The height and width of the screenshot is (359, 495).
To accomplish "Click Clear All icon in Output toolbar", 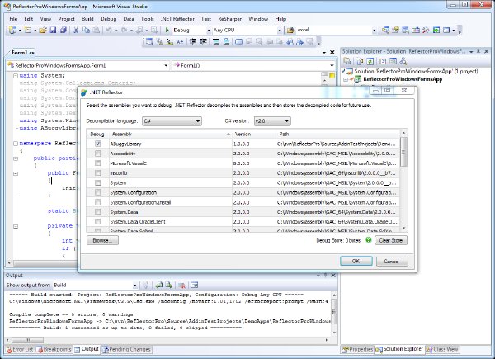I will pyautogui.click(x=181, y=285).
